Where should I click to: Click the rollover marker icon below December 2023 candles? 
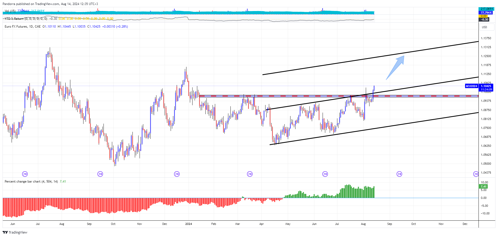(177, 174)
